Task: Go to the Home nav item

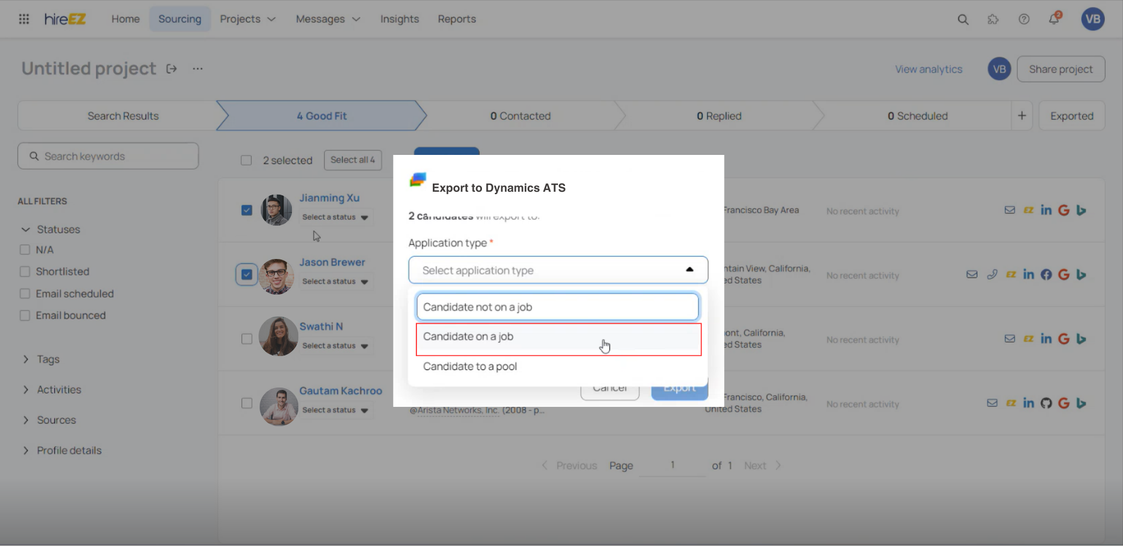Action: pos(126,19)
